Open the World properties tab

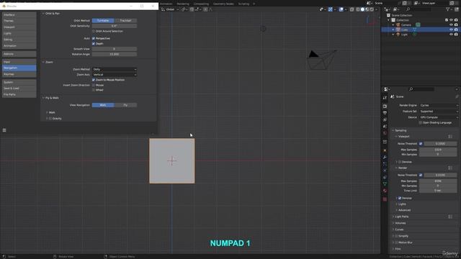(385, 133)
